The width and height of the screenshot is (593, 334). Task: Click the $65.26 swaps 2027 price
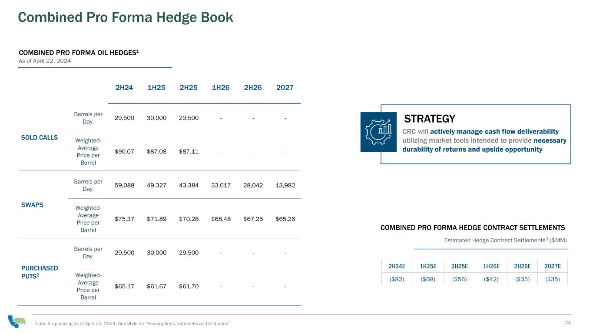pyautogui.click(x=285, y=219)
